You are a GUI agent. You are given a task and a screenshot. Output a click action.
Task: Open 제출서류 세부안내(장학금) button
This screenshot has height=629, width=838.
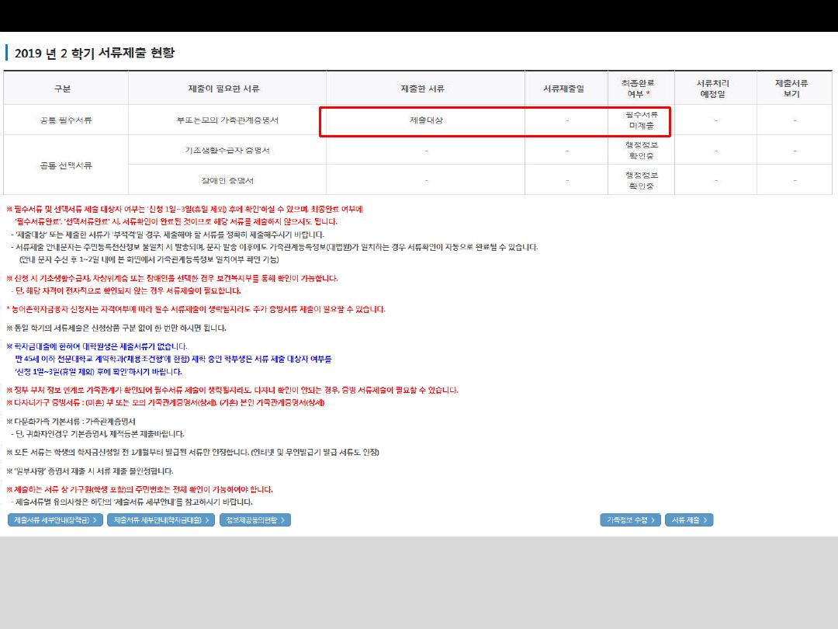click(x=55, y=520)
